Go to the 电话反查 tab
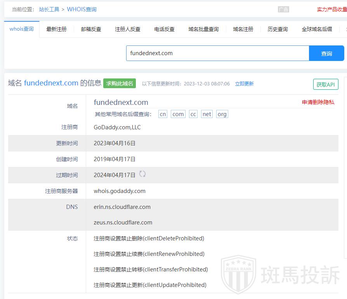Viewport: 347px width, 299px height. [164, 29]
